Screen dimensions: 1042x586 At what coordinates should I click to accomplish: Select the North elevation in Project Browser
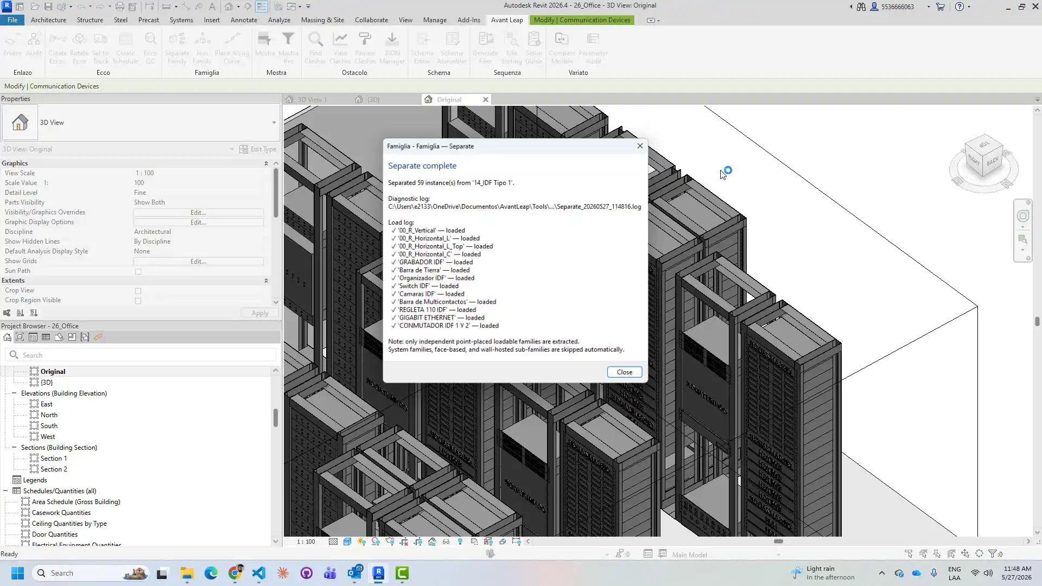(x=49, y=415)
